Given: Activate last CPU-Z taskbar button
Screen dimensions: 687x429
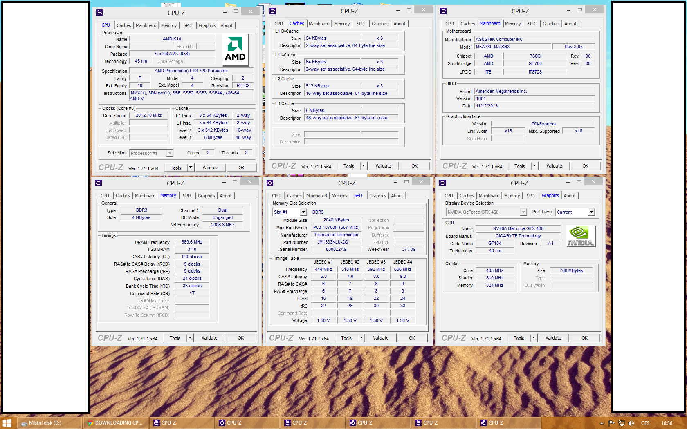Looking at the screenshot, I should pyautogui.click(x=509, y=423).
